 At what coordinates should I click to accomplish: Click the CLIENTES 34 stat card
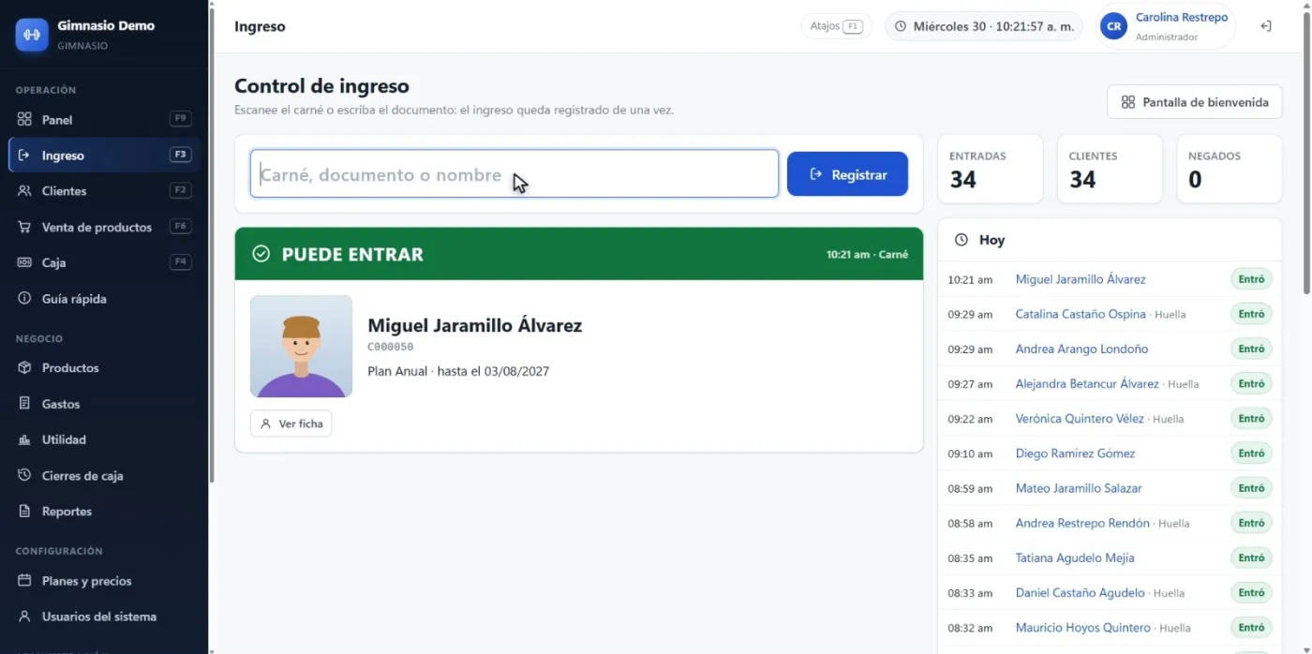pyautogui.click(x=1110, y=169)
